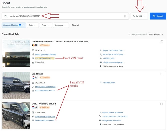Click the Ronald Morien Automate... seller link
The width and height of the screenshot is (167, 131).
113,113
